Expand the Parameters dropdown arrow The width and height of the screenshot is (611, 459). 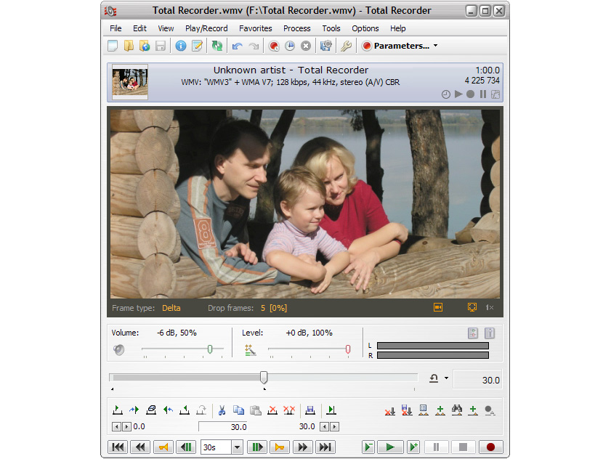[435, 46]
